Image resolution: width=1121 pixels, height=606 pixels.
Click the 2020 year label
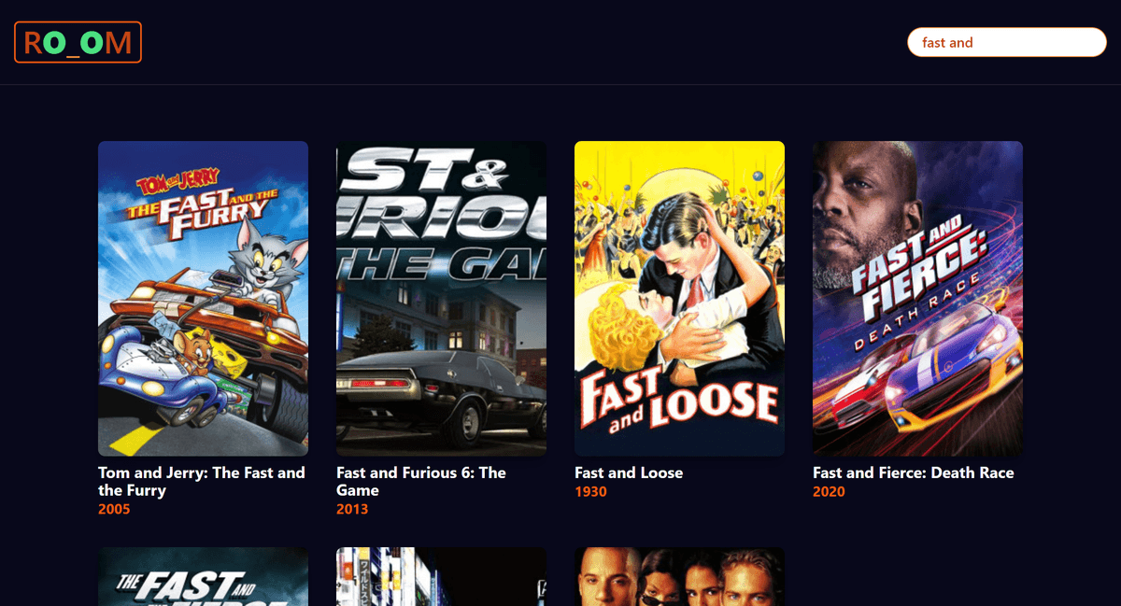829,492
